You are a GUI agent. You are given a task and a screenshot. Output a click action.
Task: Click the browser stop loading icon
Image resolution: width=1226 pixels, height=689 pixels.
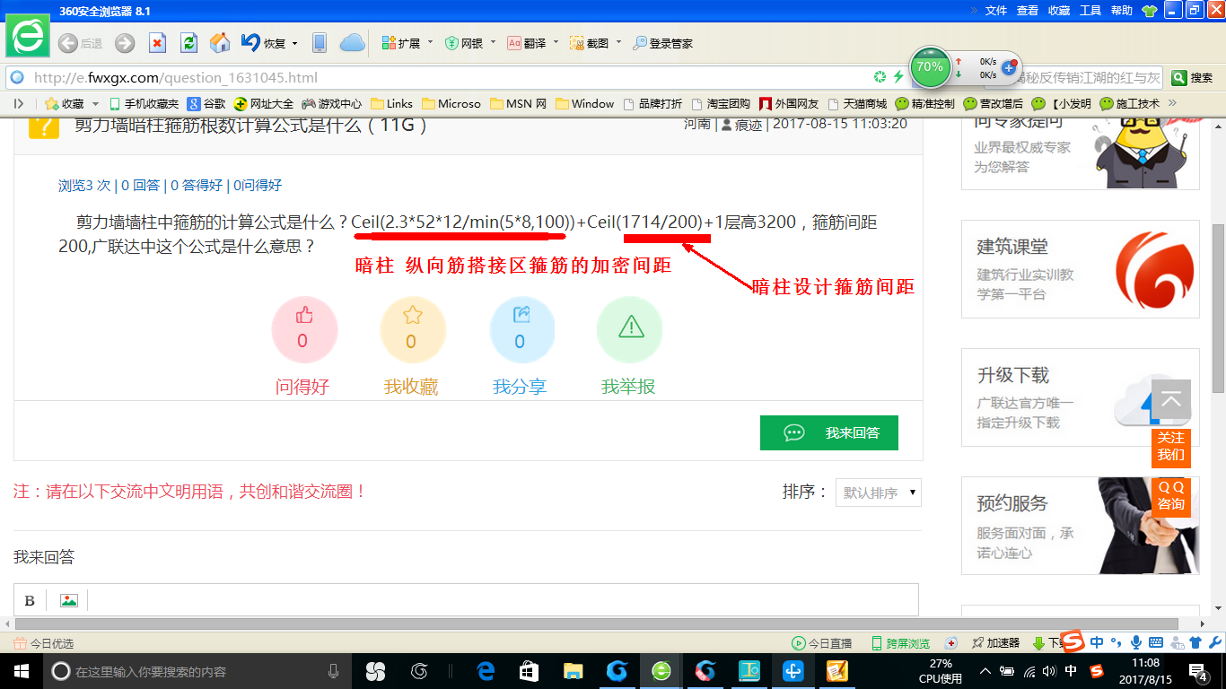point(157,43)
